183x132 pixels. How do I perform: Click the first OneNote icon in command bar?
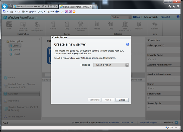pyautogui.click(x=66, y=12)
